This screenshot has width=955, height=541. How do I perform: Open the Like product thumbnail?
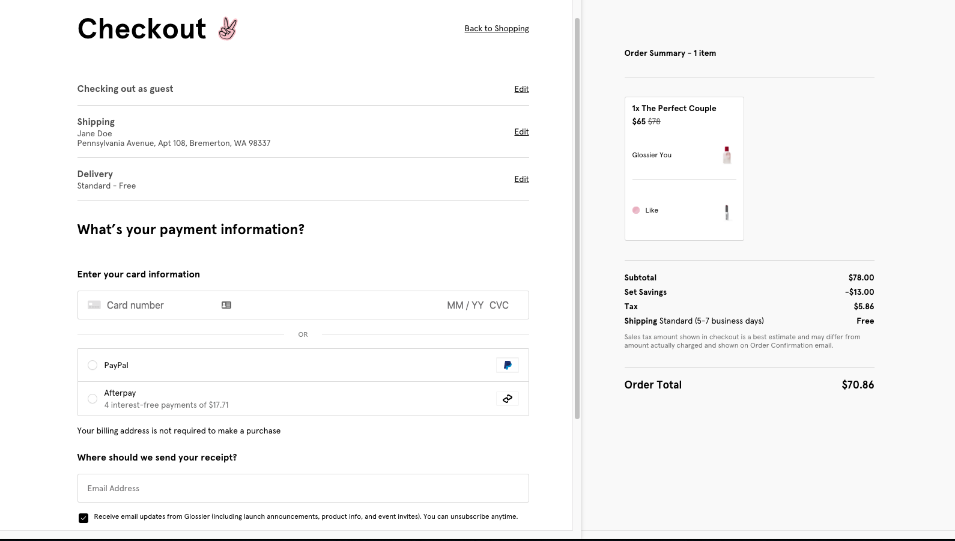(727, 212)
